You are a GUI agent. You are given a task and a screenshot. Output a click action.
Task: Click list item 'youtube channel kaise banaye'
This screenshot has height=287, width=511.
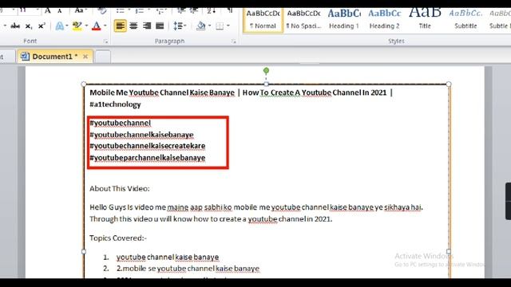tap(168, 257)
